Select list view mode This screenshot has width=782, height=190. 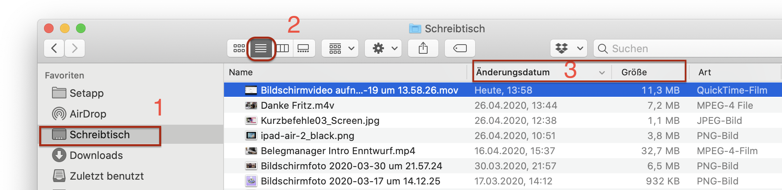[261, 48]
